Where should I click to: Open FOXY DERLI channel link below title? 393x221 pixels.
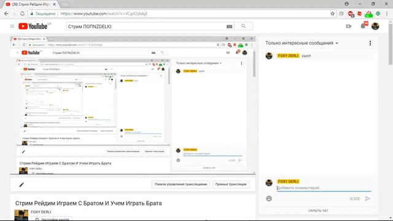pos(41,212)
